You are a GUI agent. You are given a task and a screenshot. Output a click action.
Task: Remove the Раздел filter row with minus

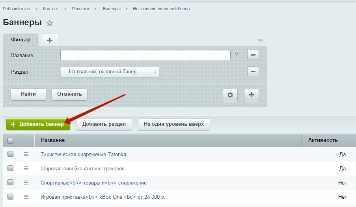[x=253, y=71]
